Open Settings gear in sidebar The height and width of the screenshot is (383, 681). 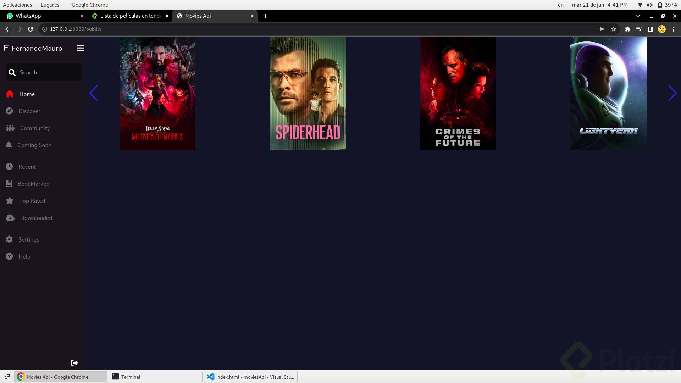click(x=9, y=239)
